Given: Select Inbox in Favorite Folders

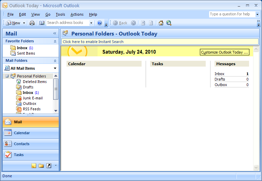Looking at the screenshot, I should 22,48.
